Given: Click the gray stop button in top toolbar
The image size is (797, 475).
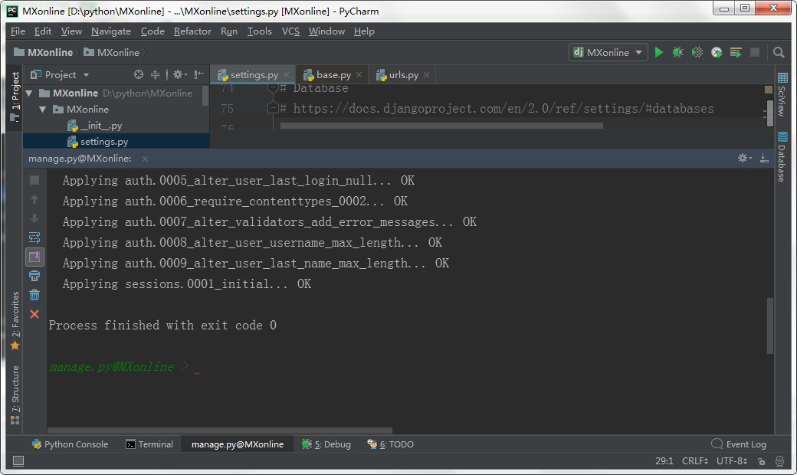Looking at the screenshot, I should 755,52.
